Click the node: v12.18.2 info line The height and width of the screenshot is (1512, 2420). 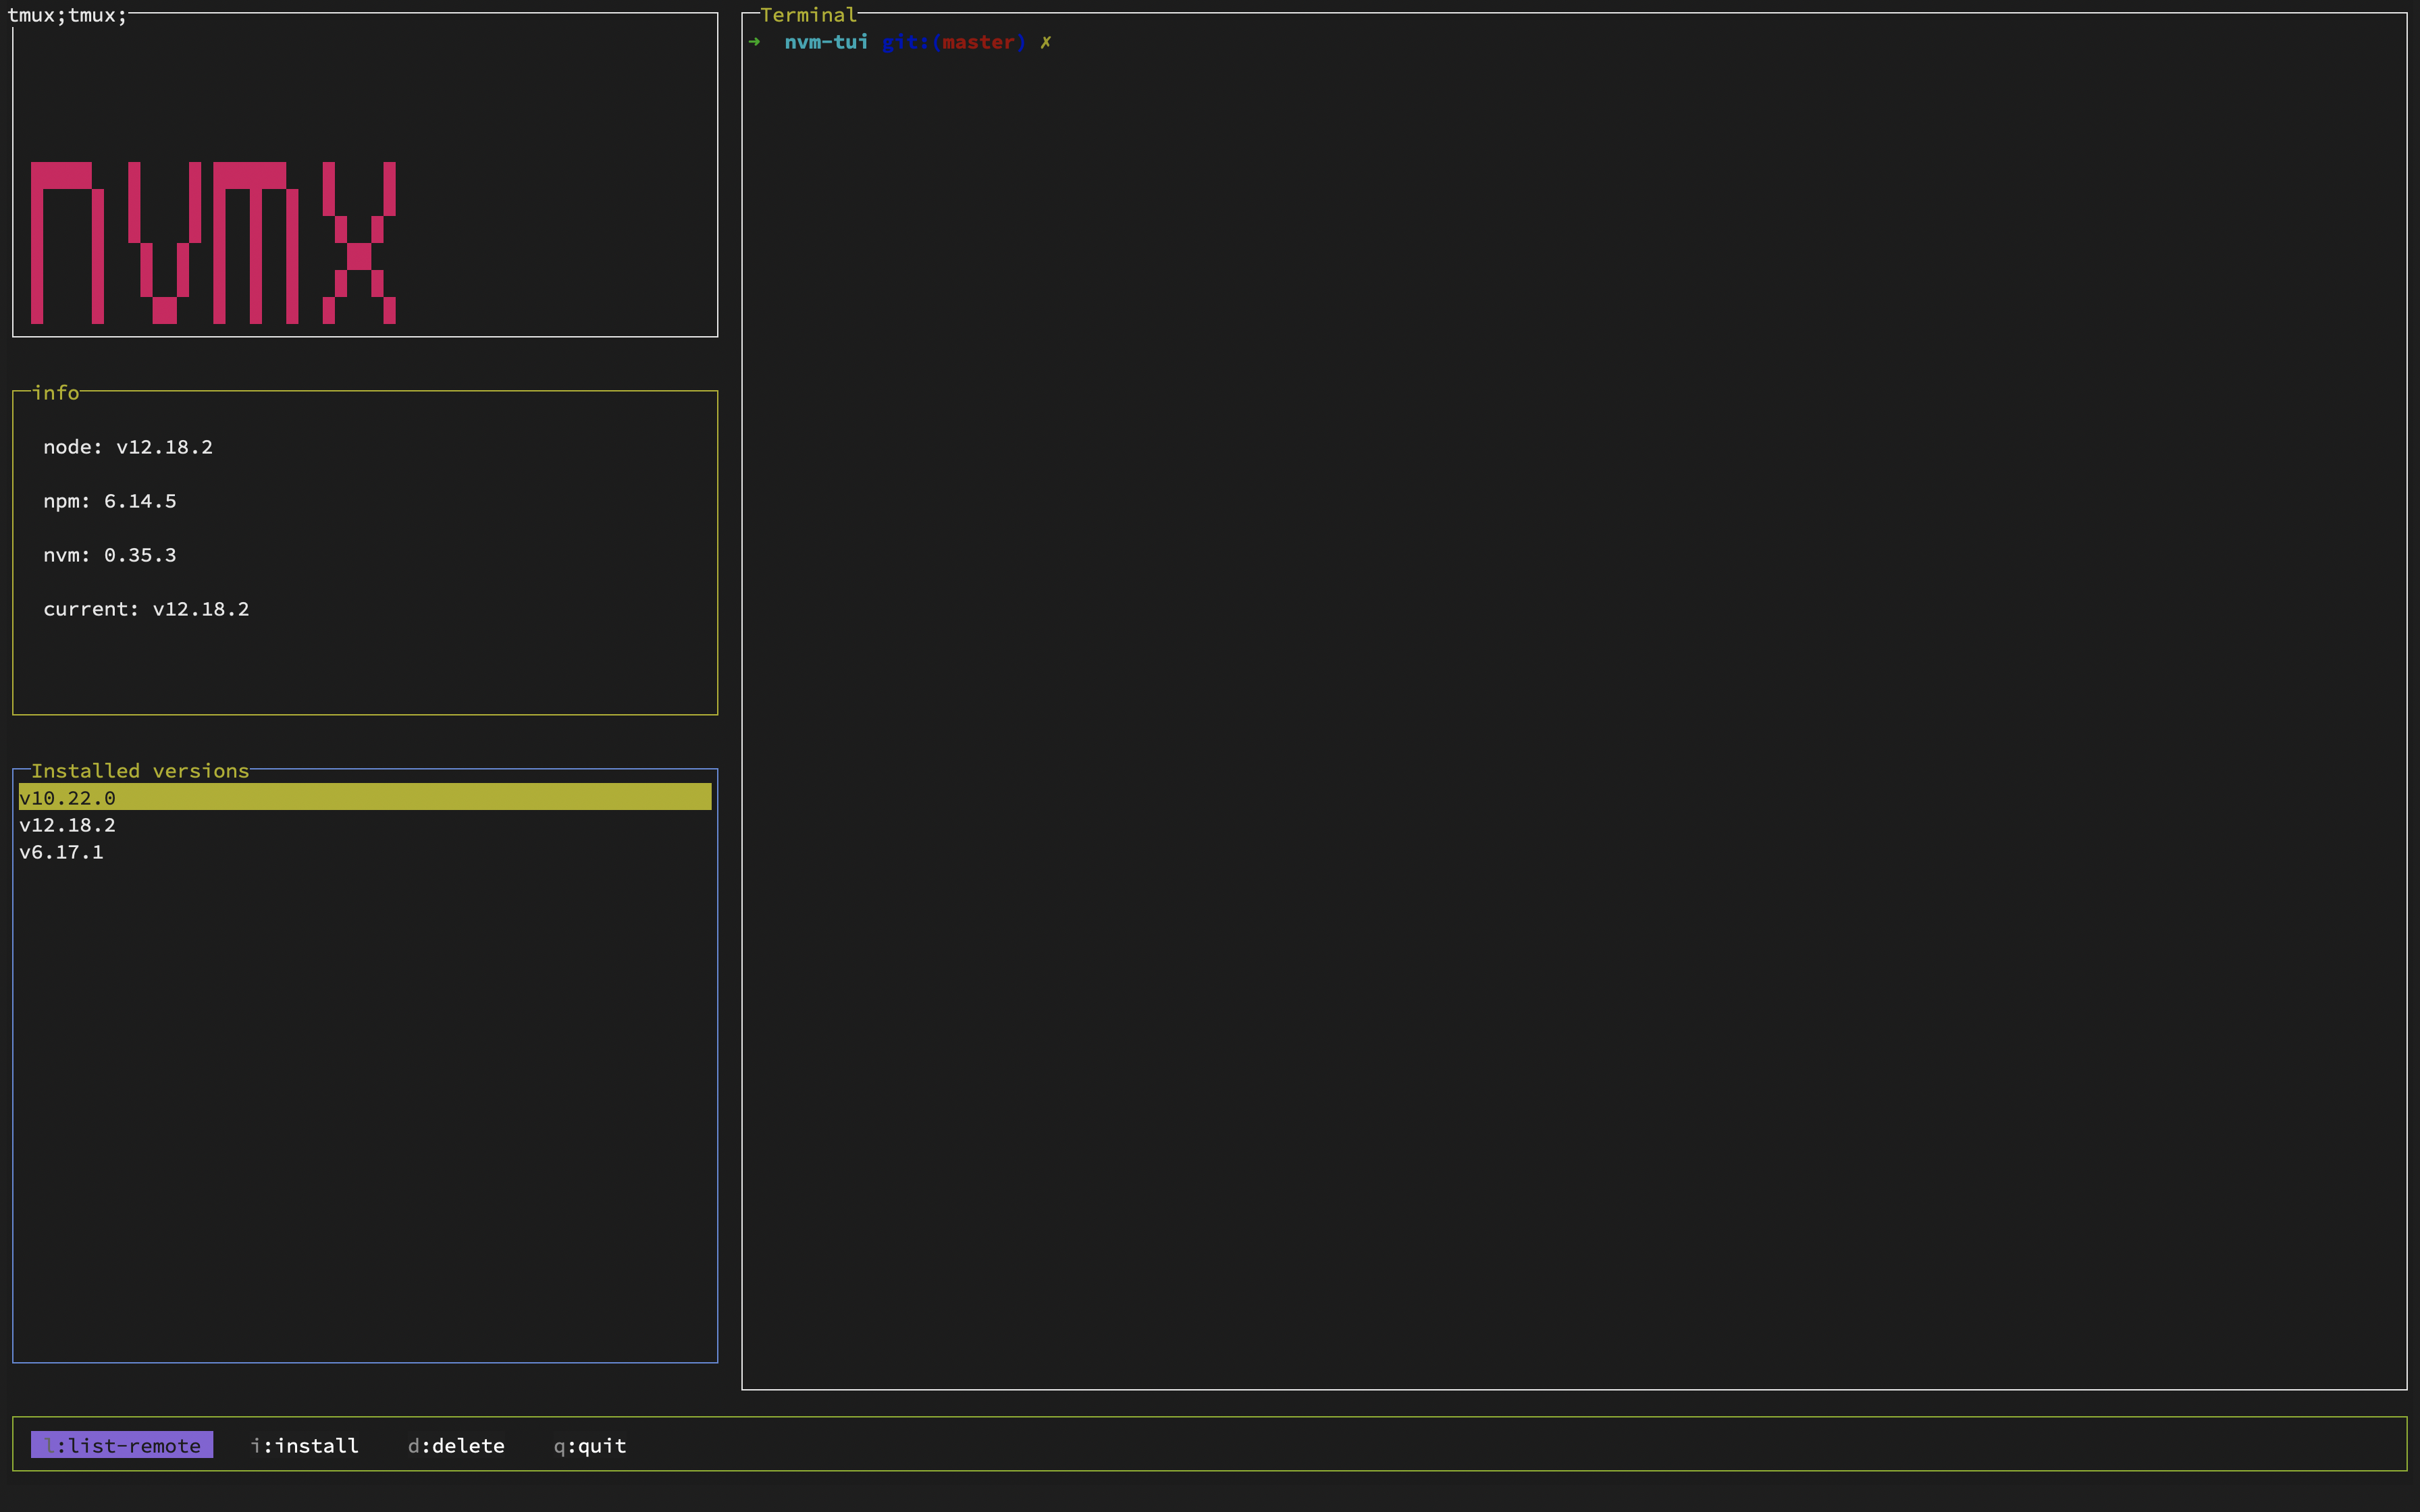click(128, 447)
